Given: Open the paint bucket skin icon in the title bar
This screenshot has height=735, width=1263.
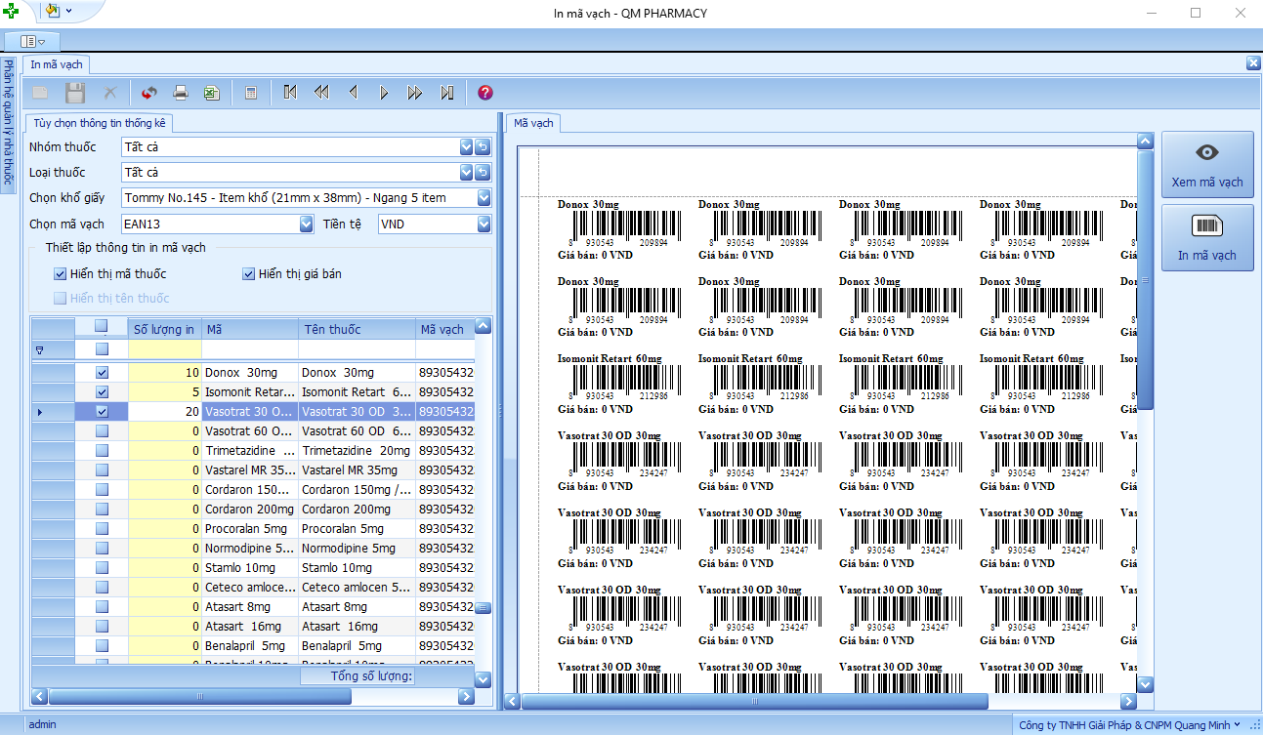Looking at the screenshot, I should pyautogui.click(x=53, y=12).
